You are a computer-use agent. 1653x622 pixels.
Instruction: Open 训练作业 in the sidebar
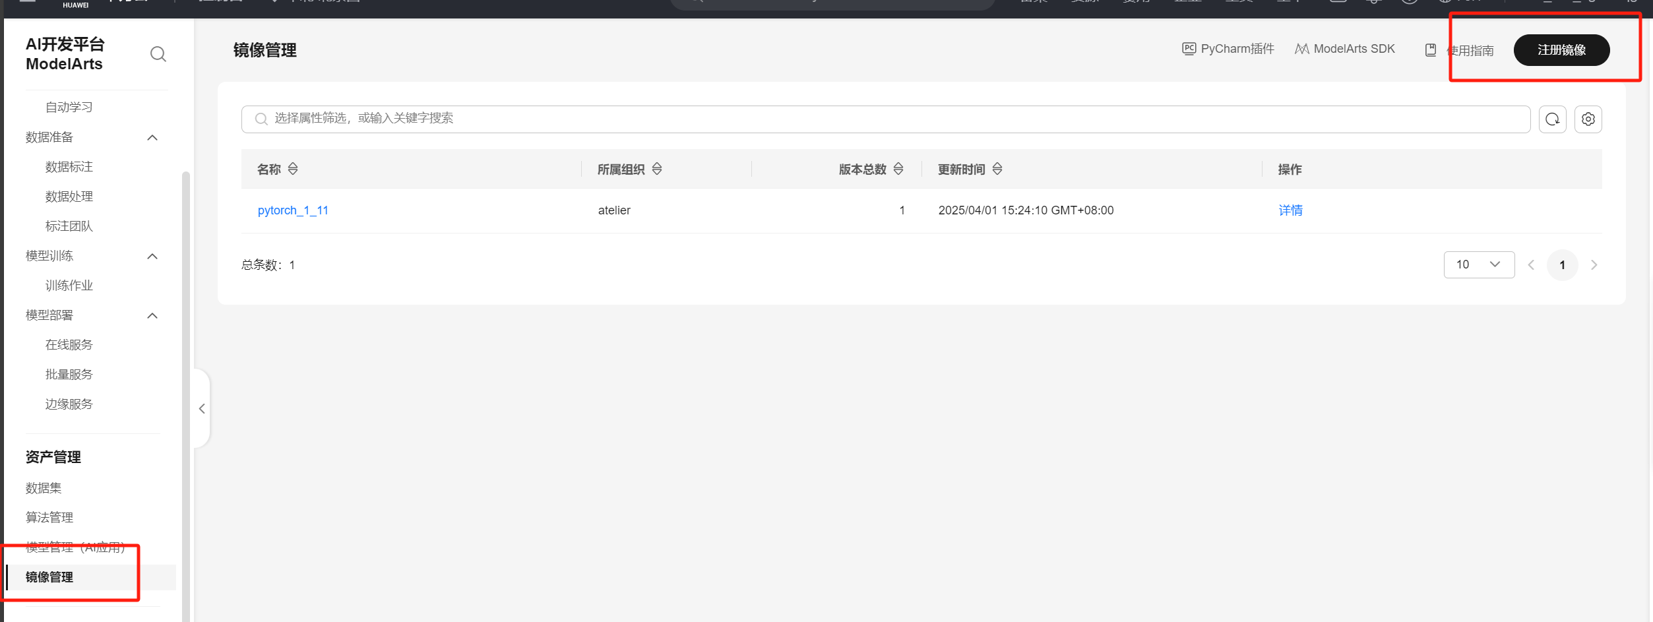[x=69, y=286]
